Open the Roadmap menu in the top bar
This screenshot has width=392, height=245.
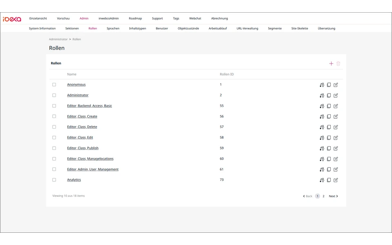click(x=135, y=18)
